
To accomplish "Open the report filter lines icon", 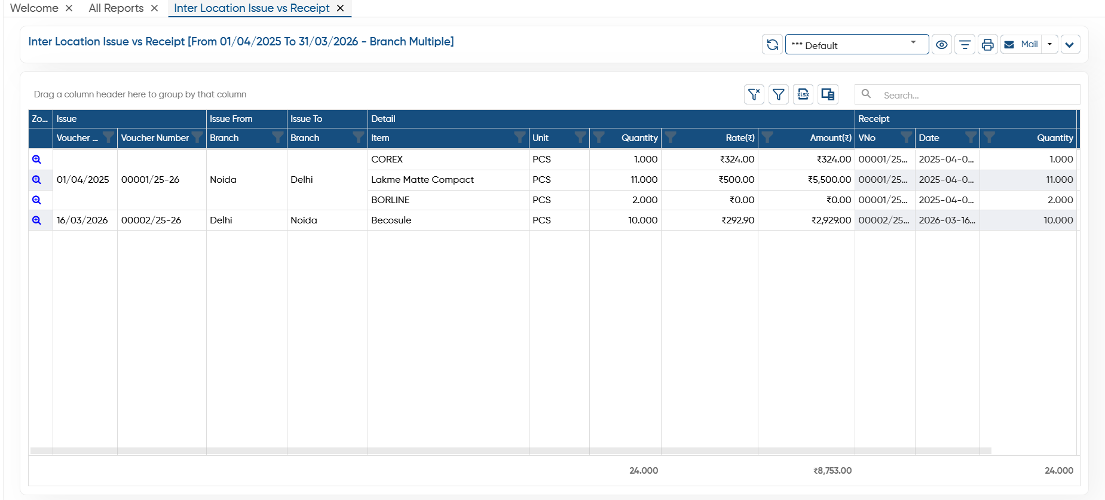I will (x=965, y=45).
